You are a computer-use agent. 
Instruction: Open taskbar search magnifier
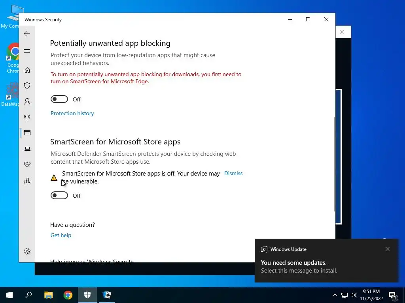(x=28, y=295)
